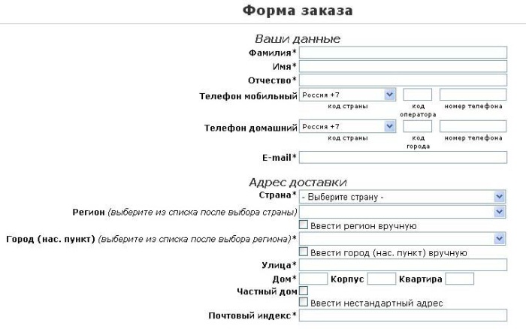Screen dimensions: 526x329
Task: Click the Квартира input field
Action: pos(460,279)
